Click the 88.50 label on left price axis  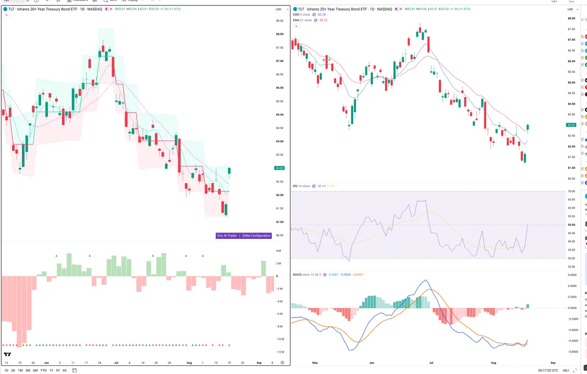pos(280,21)
